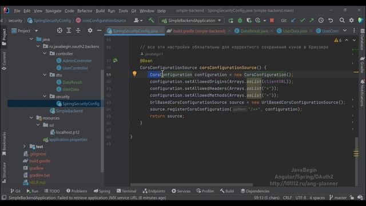Image resolution: width=366 pixels, height=206 pixels.
Task: Click collapse all in project panel
Action: click(x=78, y=30)
